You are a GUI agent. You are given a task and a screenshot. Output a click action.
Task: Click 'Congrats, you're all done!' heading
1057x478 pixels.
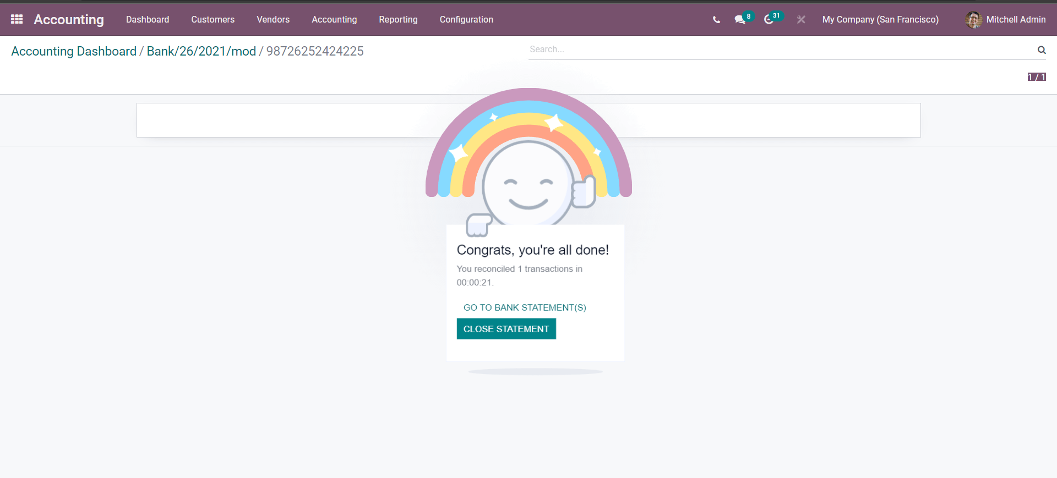[x=533, y=250]
